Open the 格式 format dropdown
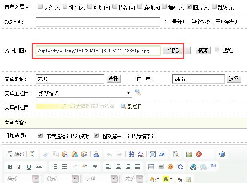 coord(62,179)
